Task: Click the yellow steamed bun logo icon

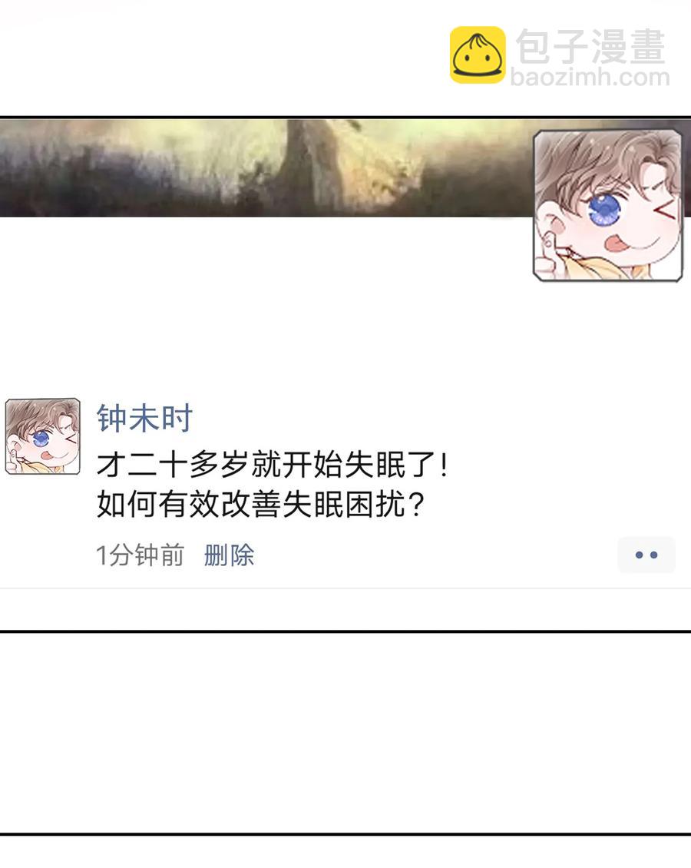Action: [478, 55]
